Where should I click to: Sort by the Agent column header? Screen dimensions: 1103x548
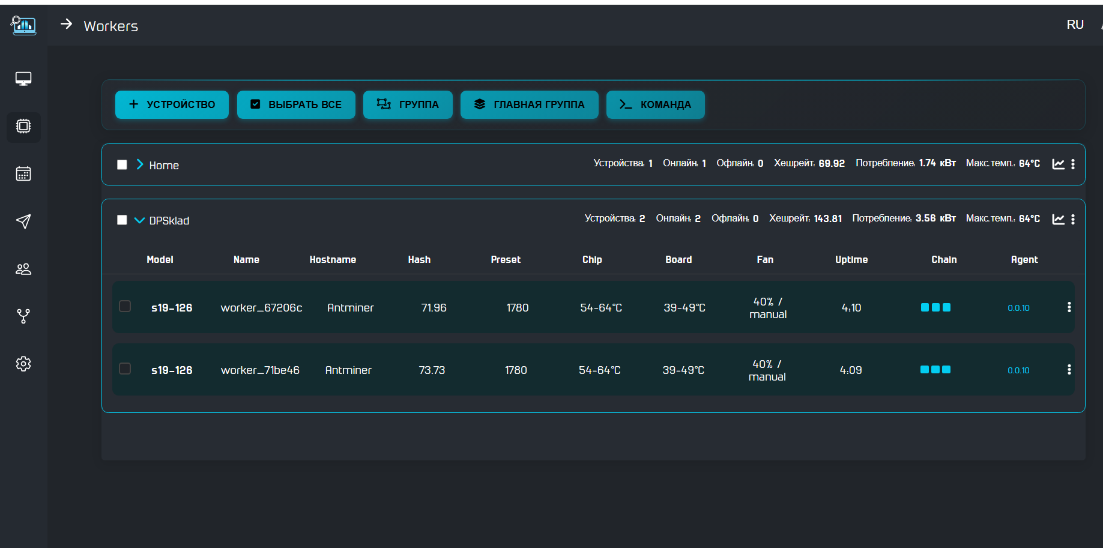point(1024,259)
